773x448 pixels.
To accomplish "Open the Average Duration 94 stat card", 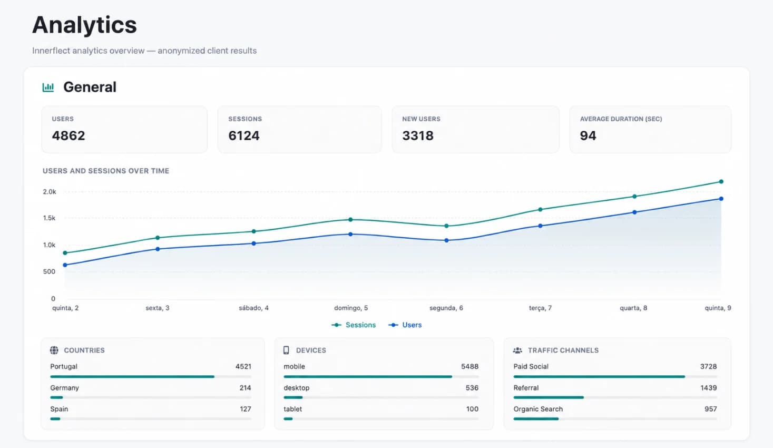I will (x=650, y=129).
